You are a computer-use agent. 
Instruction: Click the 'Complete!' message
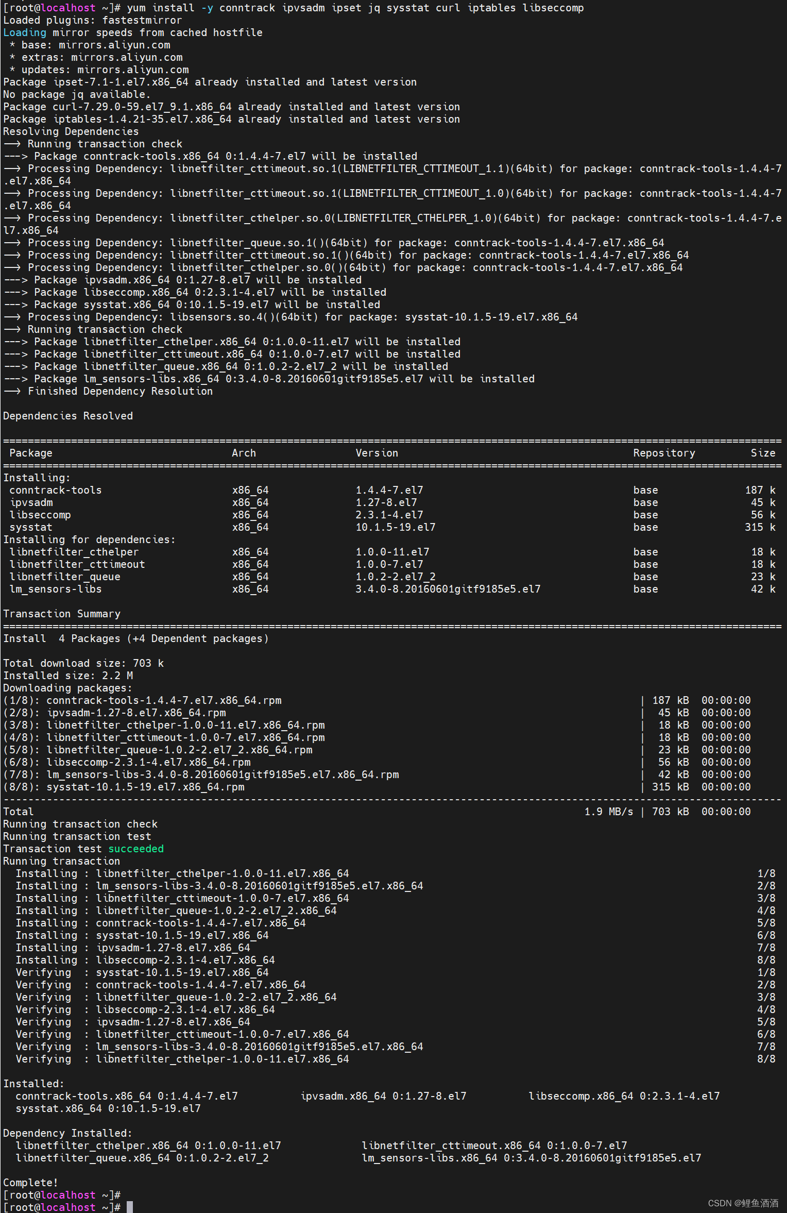click(31, 1183)
